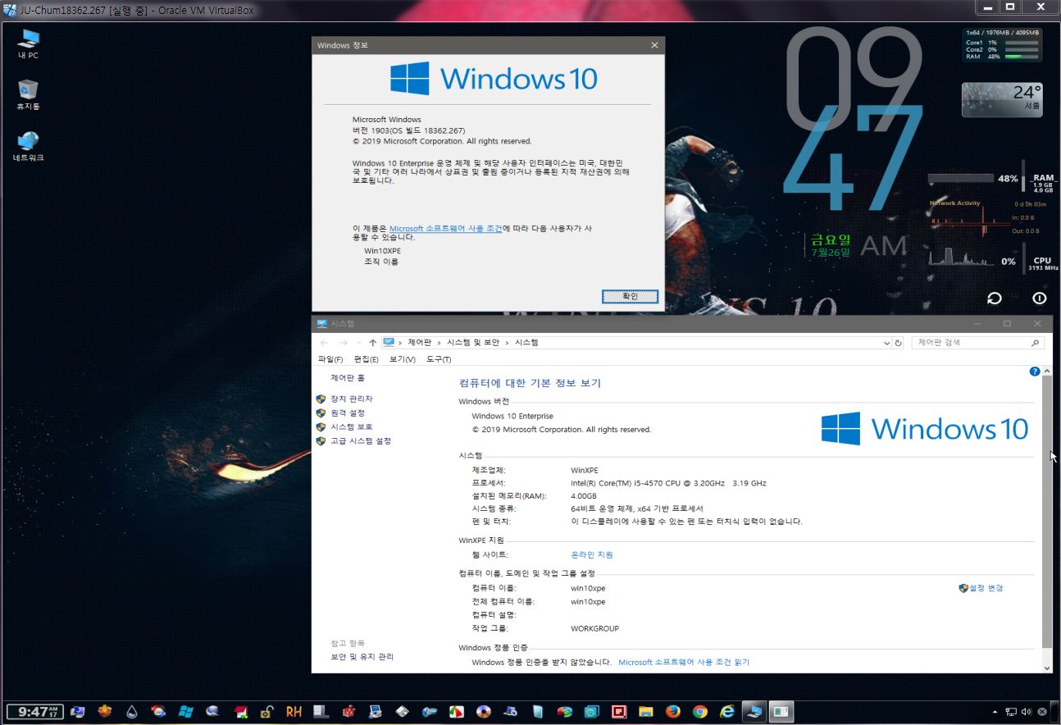
Task: Click the system monitor gadget showing Core1 Core2
Action: [1002, 45]
